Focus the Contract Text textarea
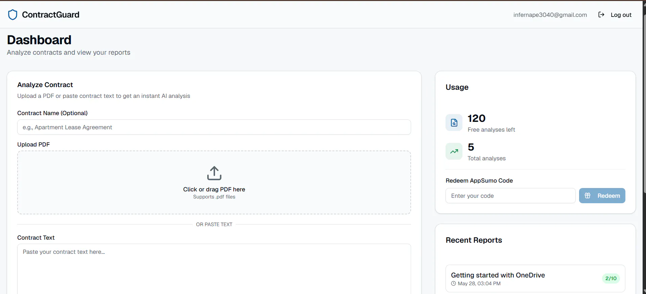Viewport: 646px width, 294px height. (x=214, y=269)
